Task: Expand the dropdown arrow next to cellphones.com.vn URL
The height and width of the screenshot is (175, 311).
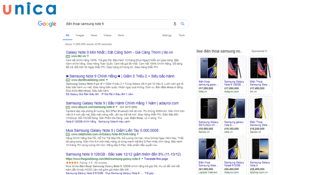Action: [x=138, y=134]
